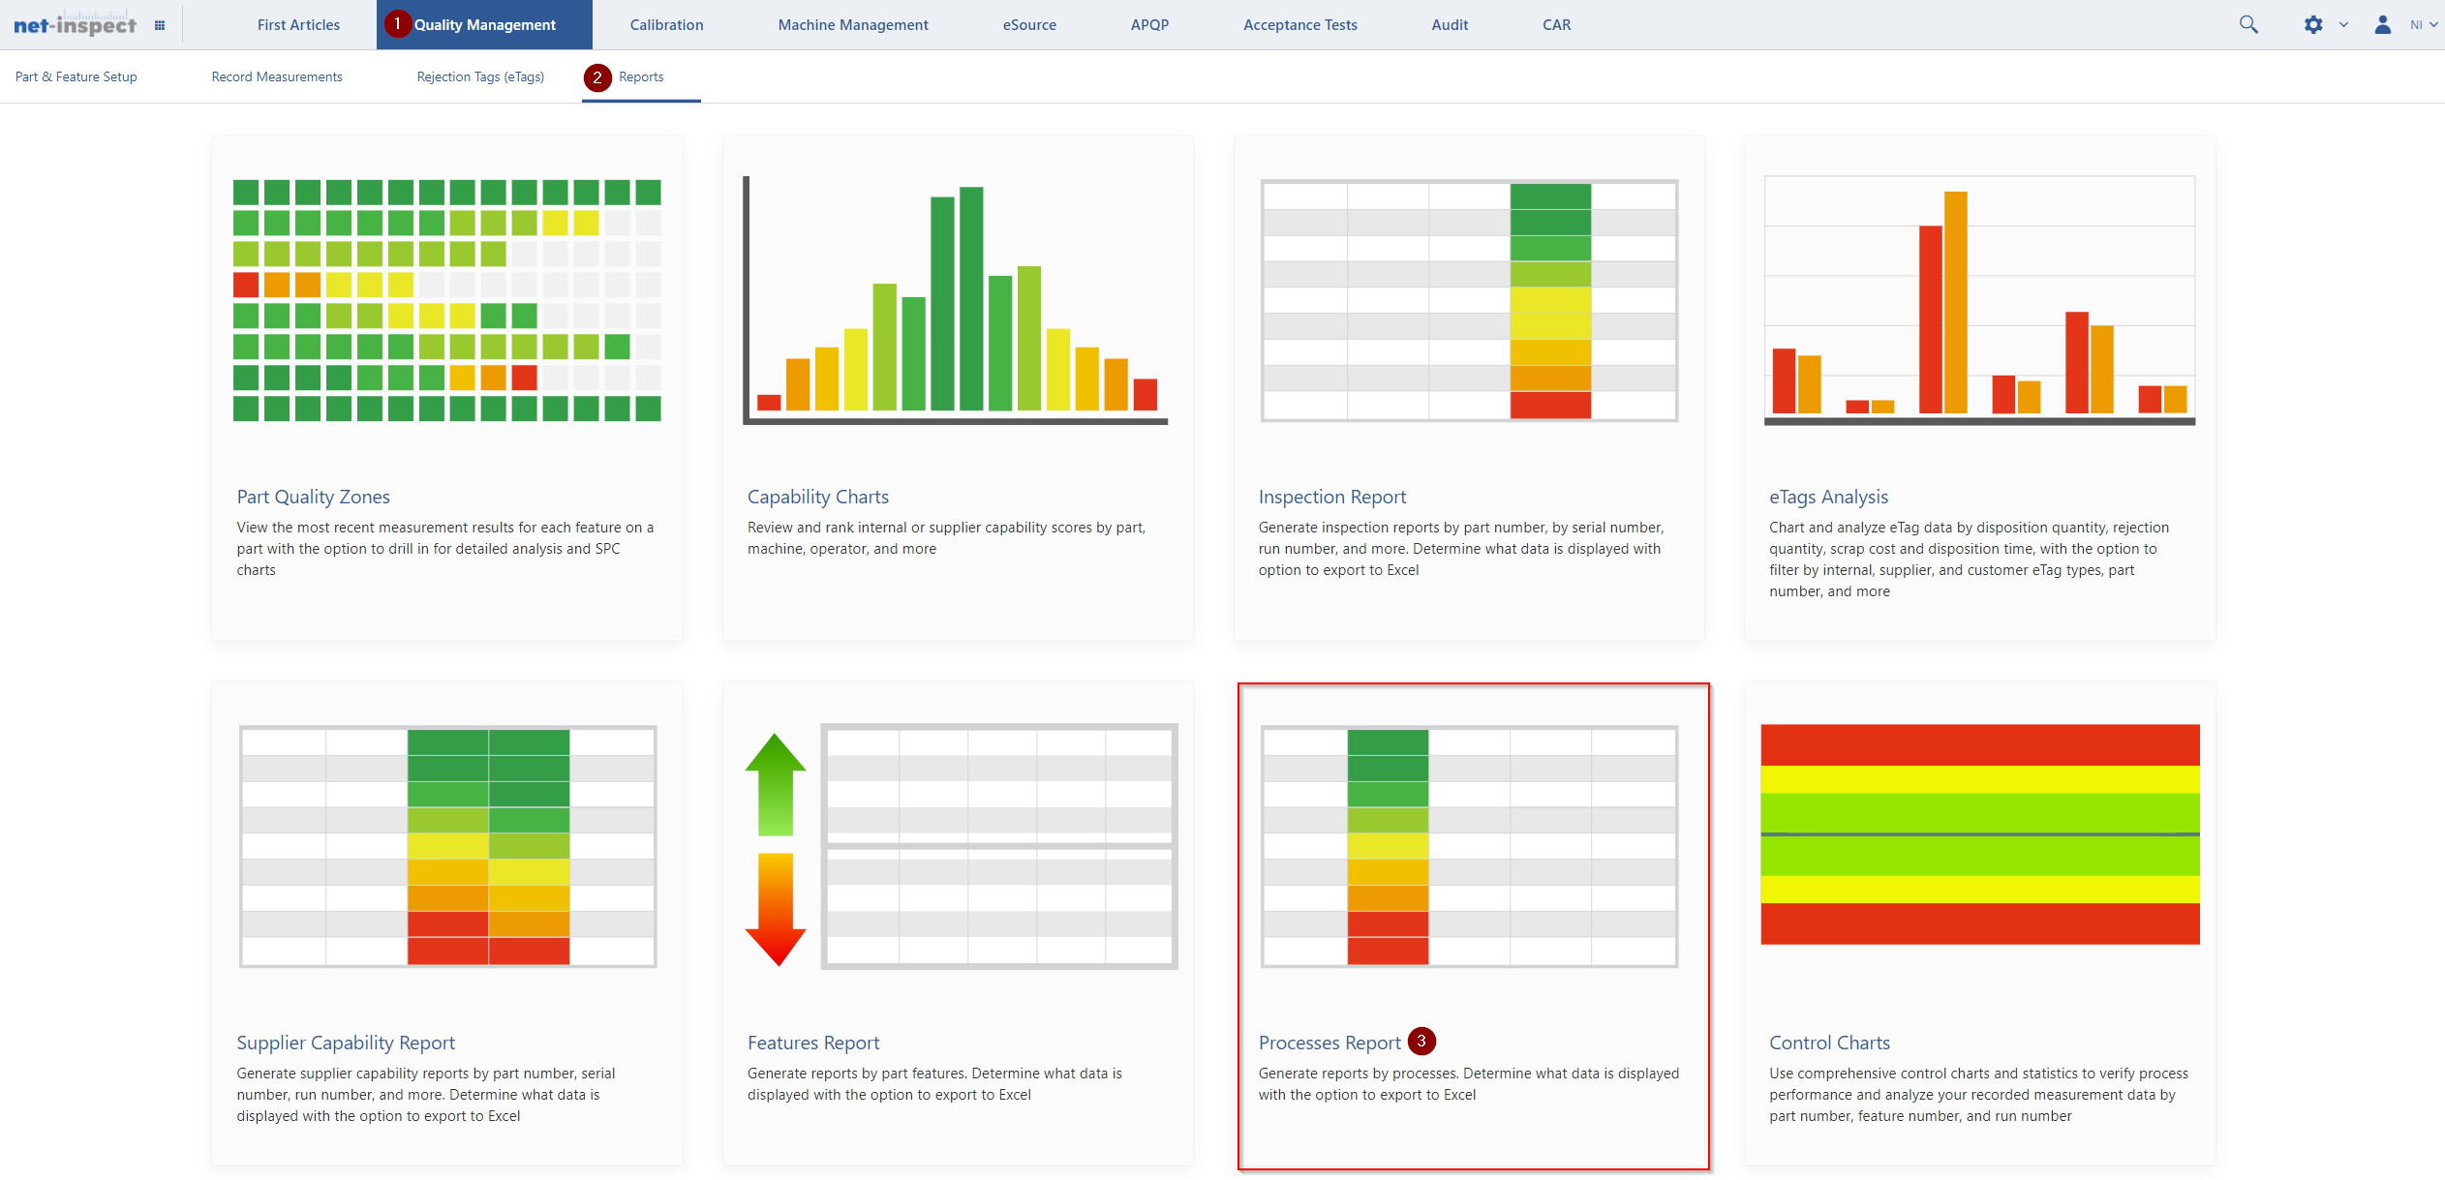Expand the settings gear dropdown arrow
This screenshot has height=1180, width=2445.
click(x=2343, y=25)
